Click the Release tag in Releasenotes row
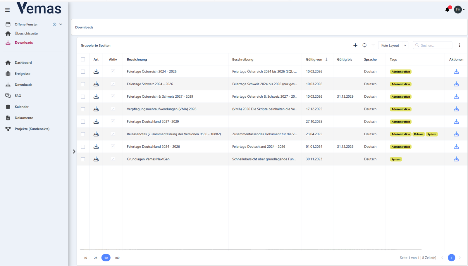The width and height of the screenshot is (468, 266). point(419,134)
